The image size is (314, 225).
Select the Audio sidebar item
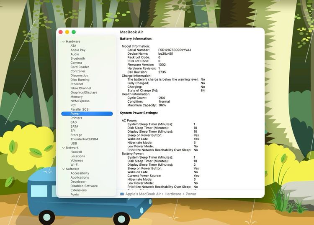click(75, 54)
